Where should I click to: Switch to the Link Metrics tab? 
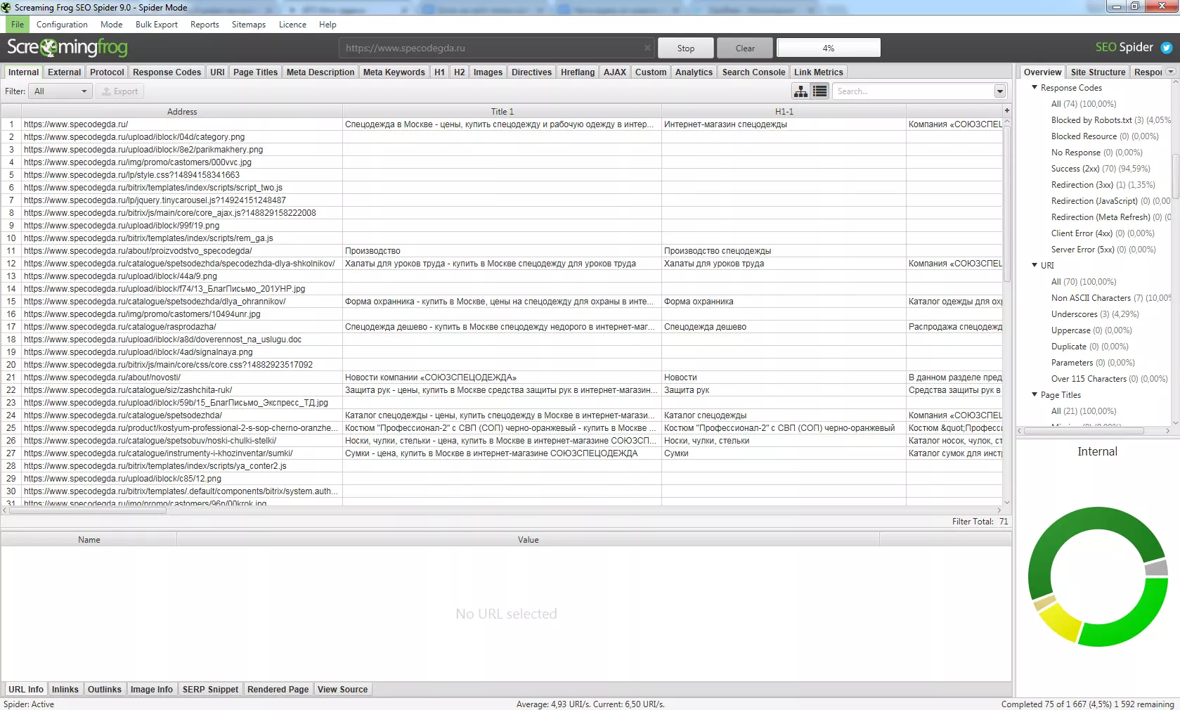point(818,72)
